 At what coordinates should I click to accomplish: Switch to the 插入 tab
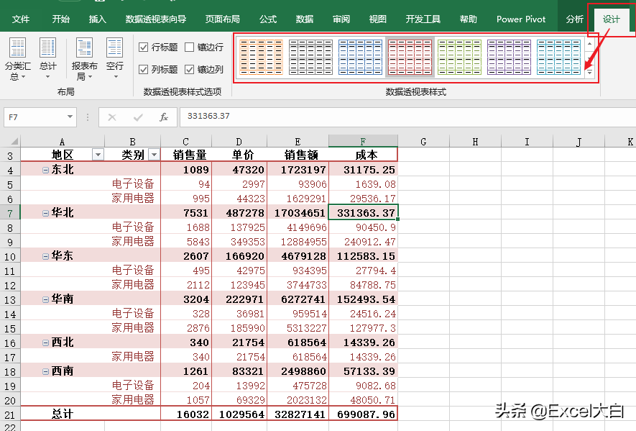(x=97, y=19)
